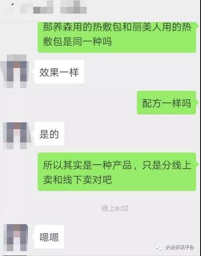Click the 晚上6:02 timestamp label

click(115, 208)
